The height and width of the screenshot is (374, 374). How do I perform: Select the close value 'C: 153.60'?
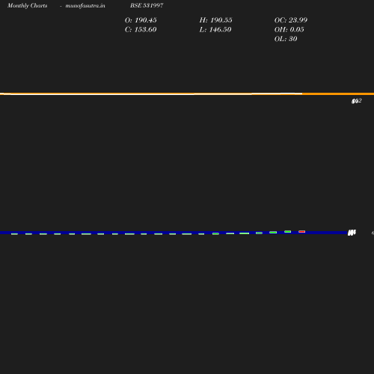pos(141,30)
